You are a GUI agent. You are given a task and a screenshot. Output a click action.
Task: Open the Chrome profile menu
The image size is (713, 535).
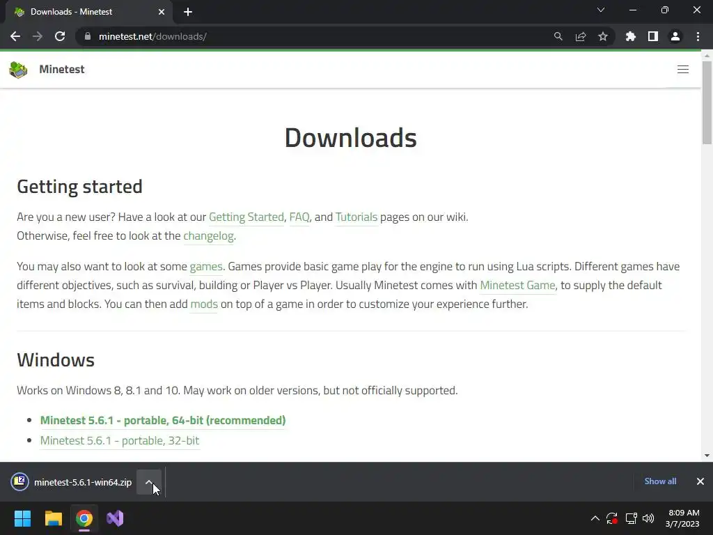pos(675,36)
